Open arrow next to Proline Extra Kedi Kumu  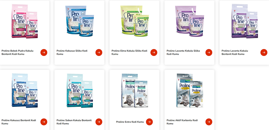(x=149, y=122)
